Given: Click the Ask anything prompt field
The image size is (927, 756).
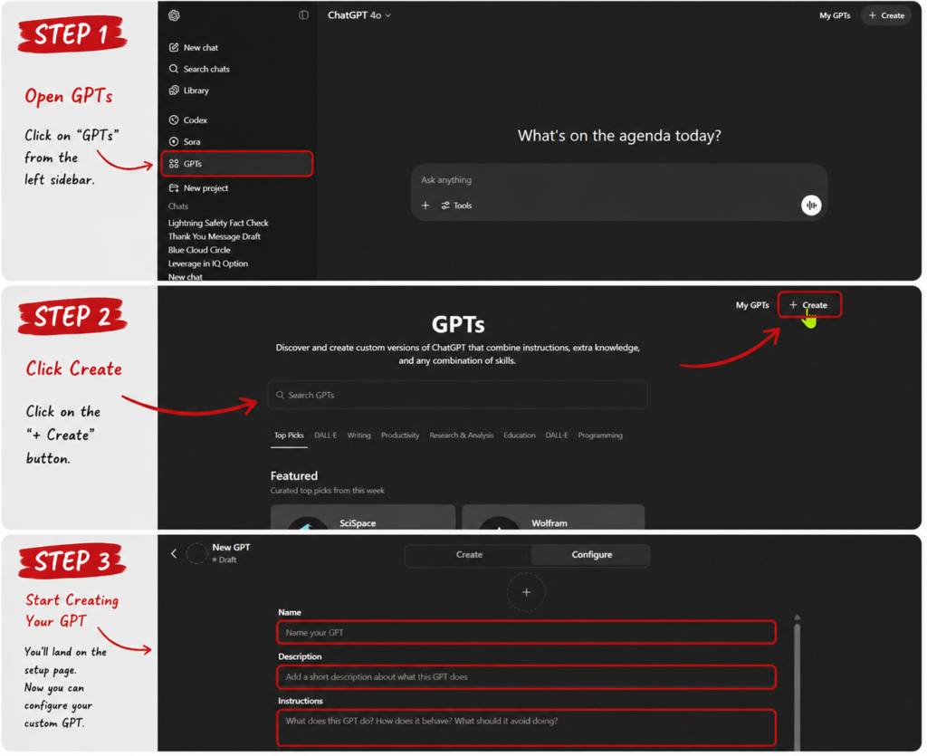Looking at the screenshot, I should tap(618, 179).
